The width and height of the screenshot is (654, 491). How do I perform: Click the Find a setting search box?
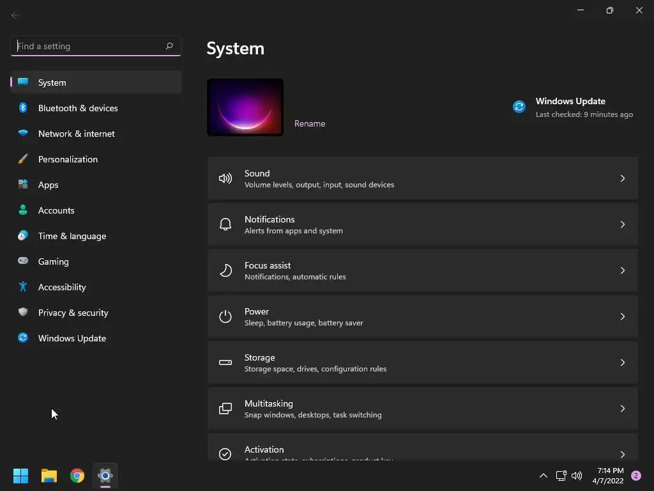tap(96, 46)
